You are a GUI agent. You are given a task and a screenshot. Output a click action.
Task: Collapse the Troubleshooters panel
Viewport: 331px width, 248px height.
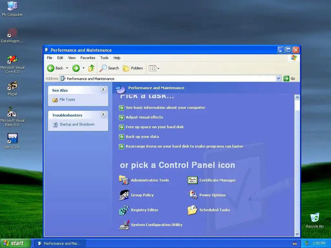pos(103,115)
